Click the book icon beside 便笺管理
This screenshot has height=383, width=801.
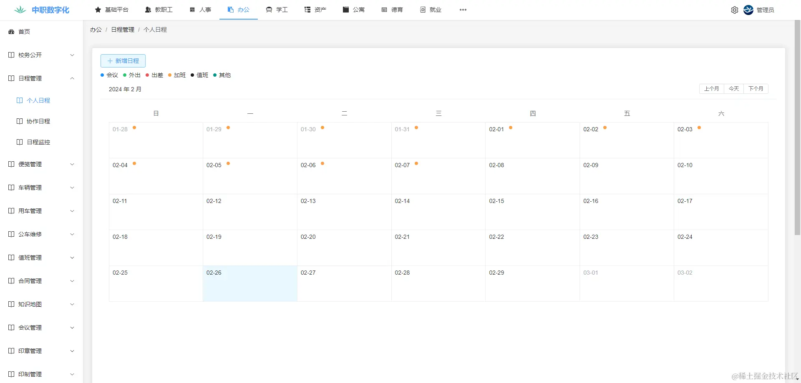pyautogui.click(x=11, y=164)
